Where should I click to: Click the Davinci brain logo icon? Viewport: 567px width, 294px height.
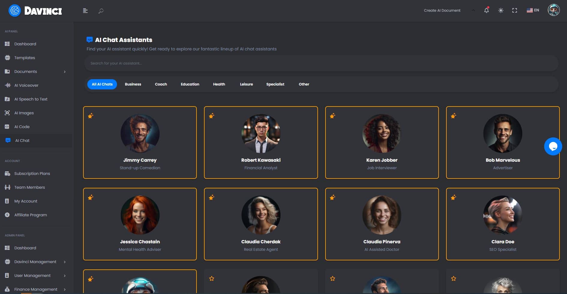tap(14, 10)
